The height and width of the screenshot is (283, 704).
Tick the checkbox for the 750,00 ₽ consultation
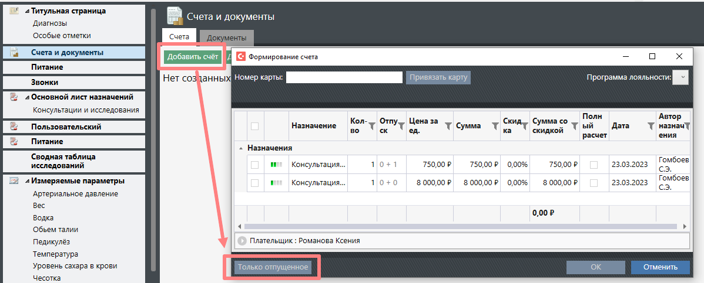(254, 165)
